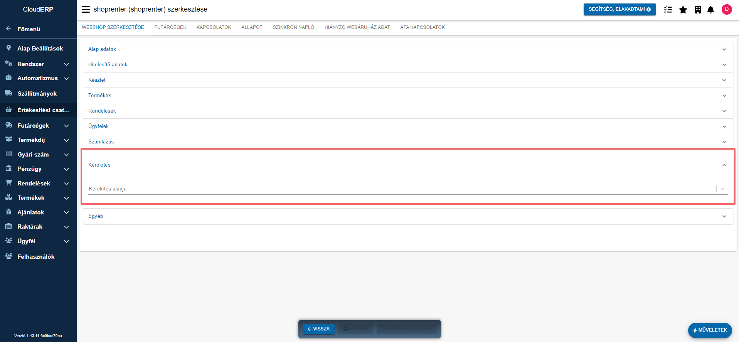
Task: Open Felhasználók in the sidebar
Action: 36,257
